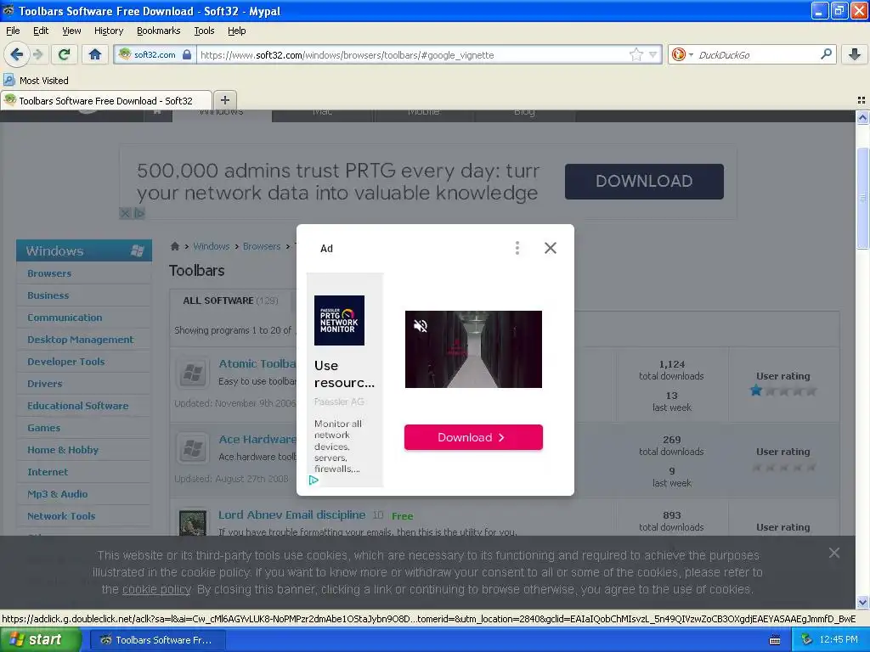The height and width of the screenshot is (652, 870).
Task: Click the Windows breadcrumb link
Action: [x=212, y=246]
